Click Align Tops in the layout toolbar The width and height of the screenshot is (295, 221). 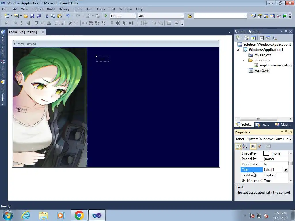pyautogui.click(x=36, y=23)
